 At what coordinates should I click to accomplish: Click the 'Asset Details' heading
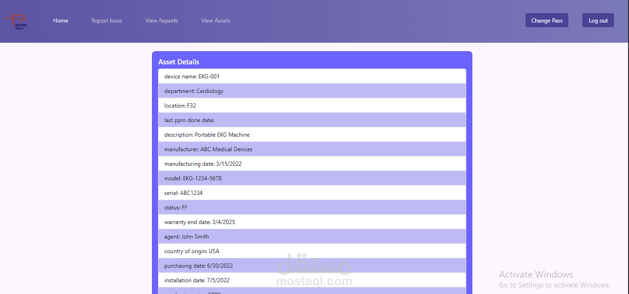(x=179, y=62)
